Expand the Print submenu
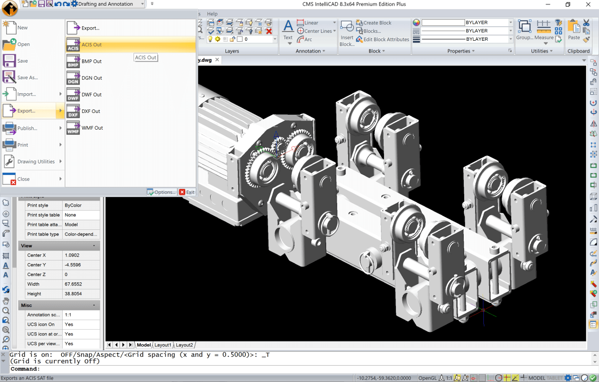The image size is (599, 382). 33,145
